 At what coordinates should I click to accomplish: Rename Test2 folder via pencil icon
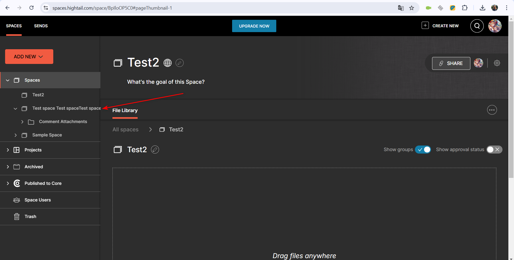tap(155, 150)
